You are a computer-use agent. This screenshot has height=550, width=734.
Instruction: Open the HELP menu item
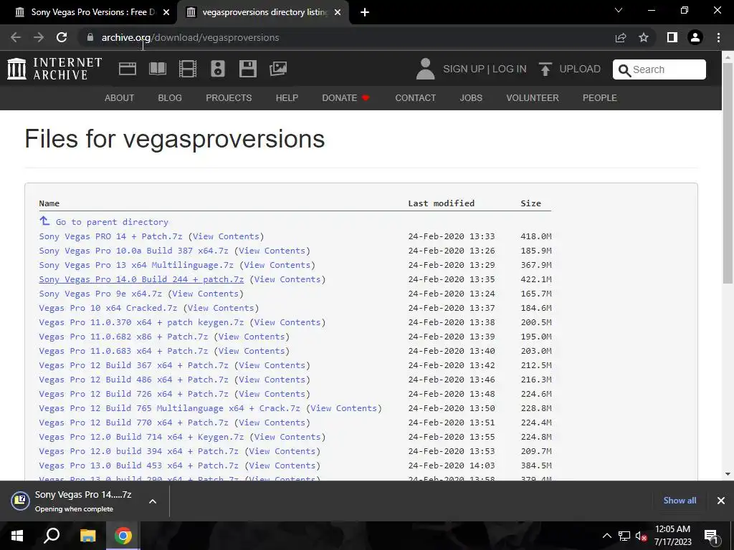pos(287,97)
